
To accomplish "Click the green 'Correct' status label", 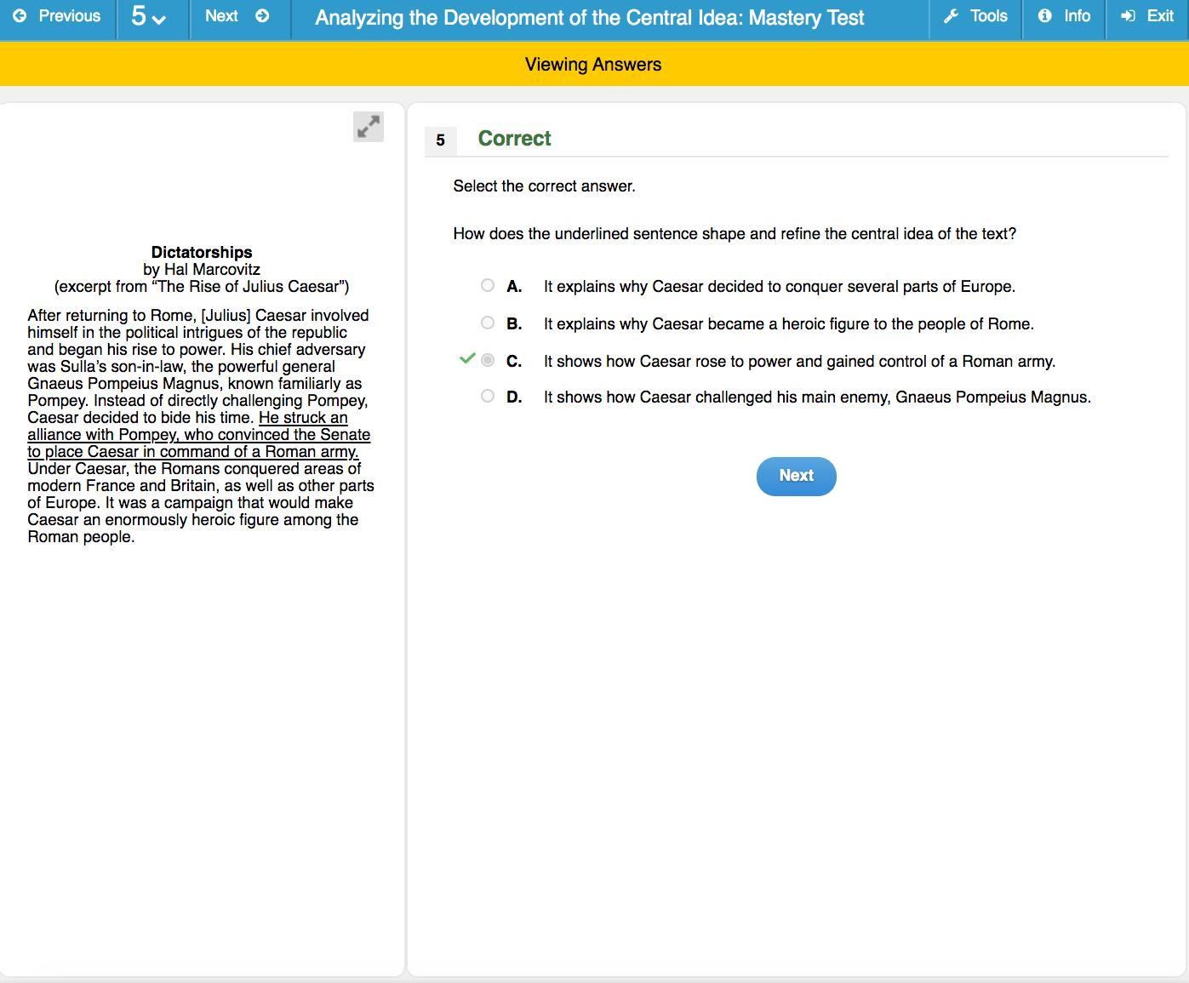I will 515,139.
